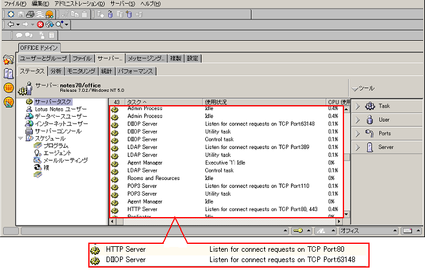Switch to the 複製 tab
The width and height of the screenshot is (425, 270).
tap(175, 58)
